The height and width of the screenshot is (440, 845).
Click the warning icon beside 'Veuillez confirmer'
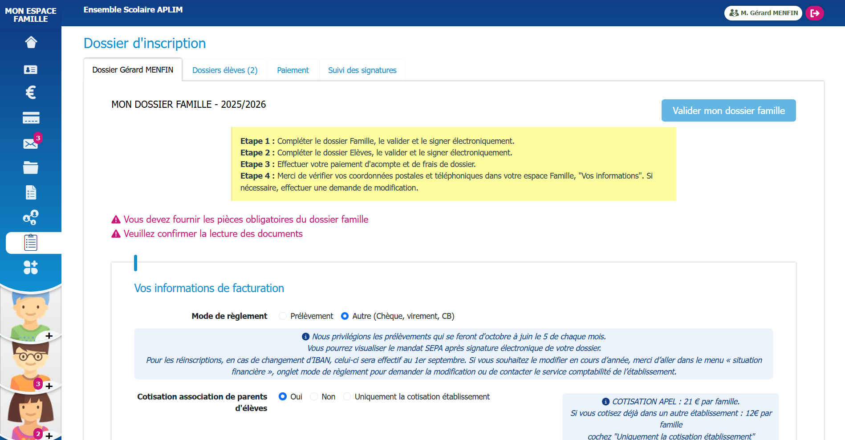[116, 234]
